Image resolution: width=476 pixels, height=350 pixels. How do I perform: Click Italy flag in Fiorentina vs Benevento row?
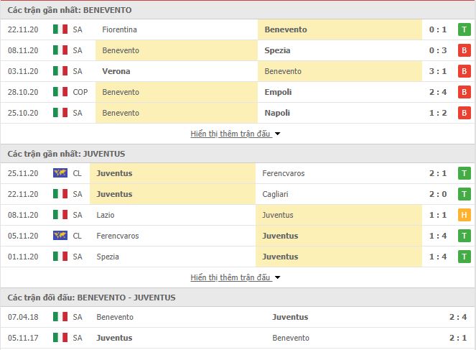click(x=60, y=29)
